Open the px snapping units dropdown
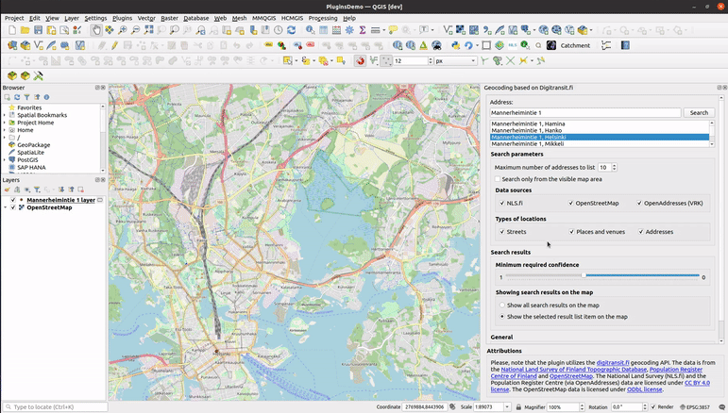Viewport: 728px width, 413px height. click(x=473, y=60)
